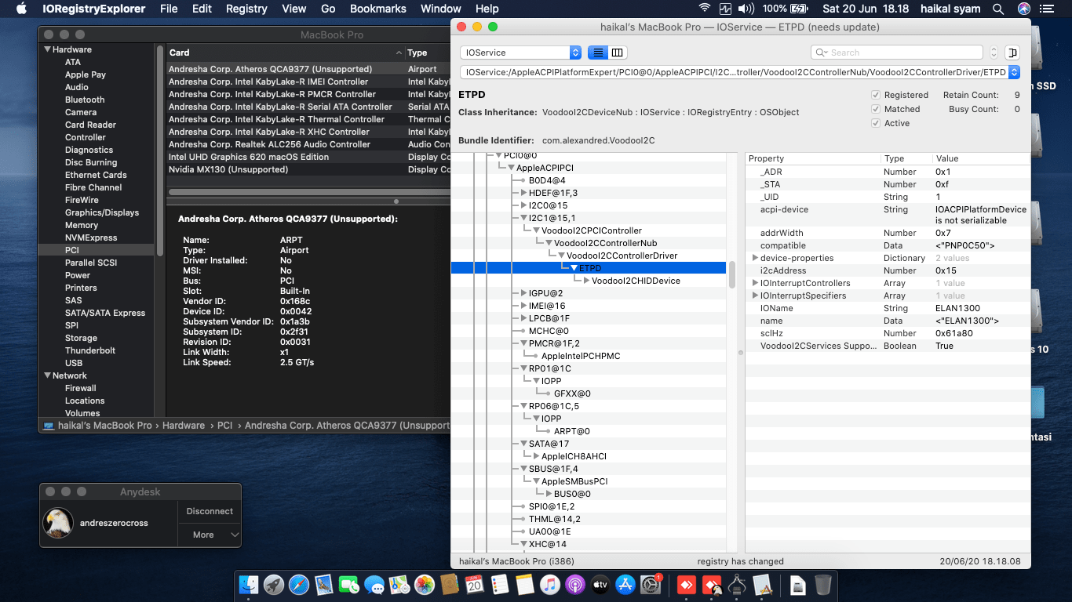Open IORegistryExplorer caliper icon in Dock
This screenshot has height=602, width=1072.
coord(737,585)
